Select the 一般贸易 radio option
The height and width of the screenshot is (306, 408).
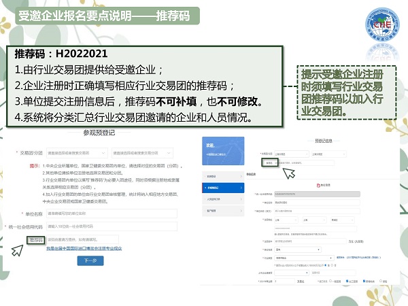click(332, 280)
